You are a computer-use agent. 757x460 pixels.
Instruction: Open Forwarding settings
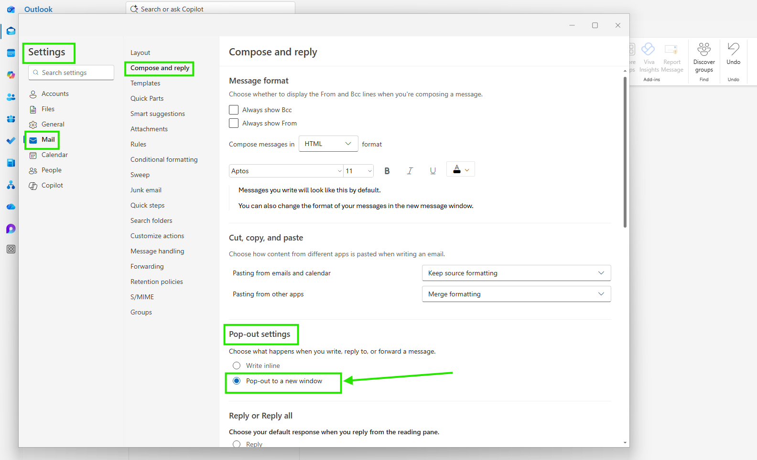[x=147, y=266]
